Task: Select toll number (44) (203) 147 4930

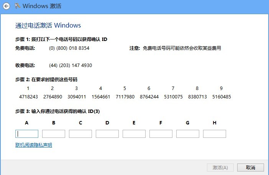Action: pos(71,65)
